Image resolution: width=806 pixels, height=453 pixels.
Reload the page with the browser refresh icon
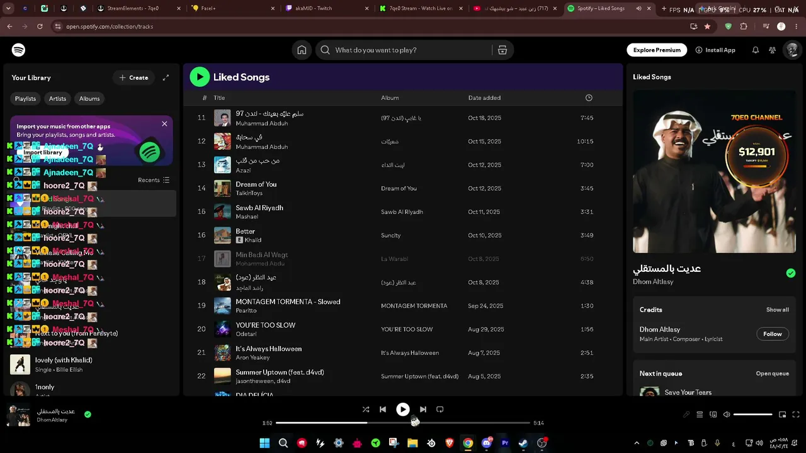pos(40,26)
